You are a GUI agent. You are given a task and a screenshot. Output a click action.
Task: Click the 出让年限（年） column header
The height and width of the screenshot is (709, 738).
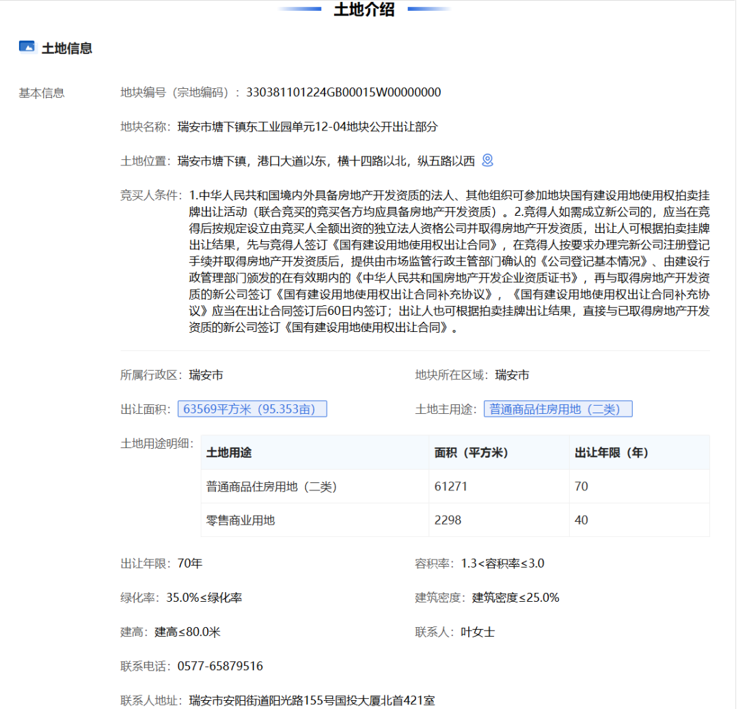pos(612,453)
